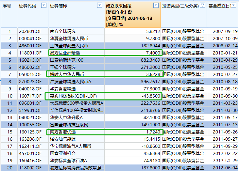Image resolution: width=239 pixels, height=171 pixels.
Task: Click fund name 南方全球精选
Action: [x=63, y=31]
